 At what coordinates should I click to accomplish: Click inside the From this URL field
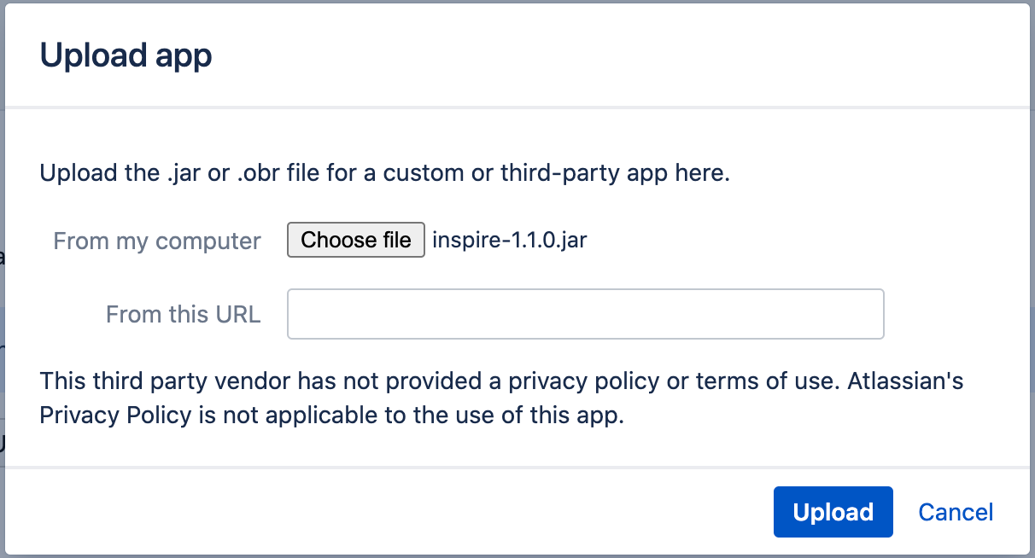pyautogui.click(x=586, y=314)
